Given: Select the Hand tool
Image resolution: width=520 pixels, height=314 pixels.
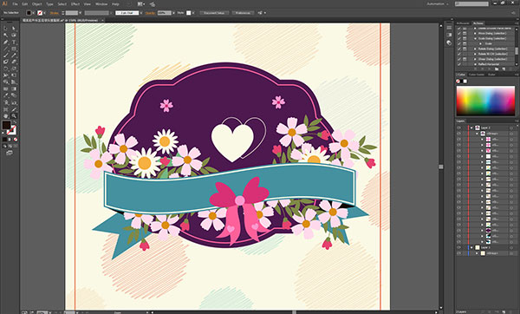Looking at the screenshot, I should (6, 116).
